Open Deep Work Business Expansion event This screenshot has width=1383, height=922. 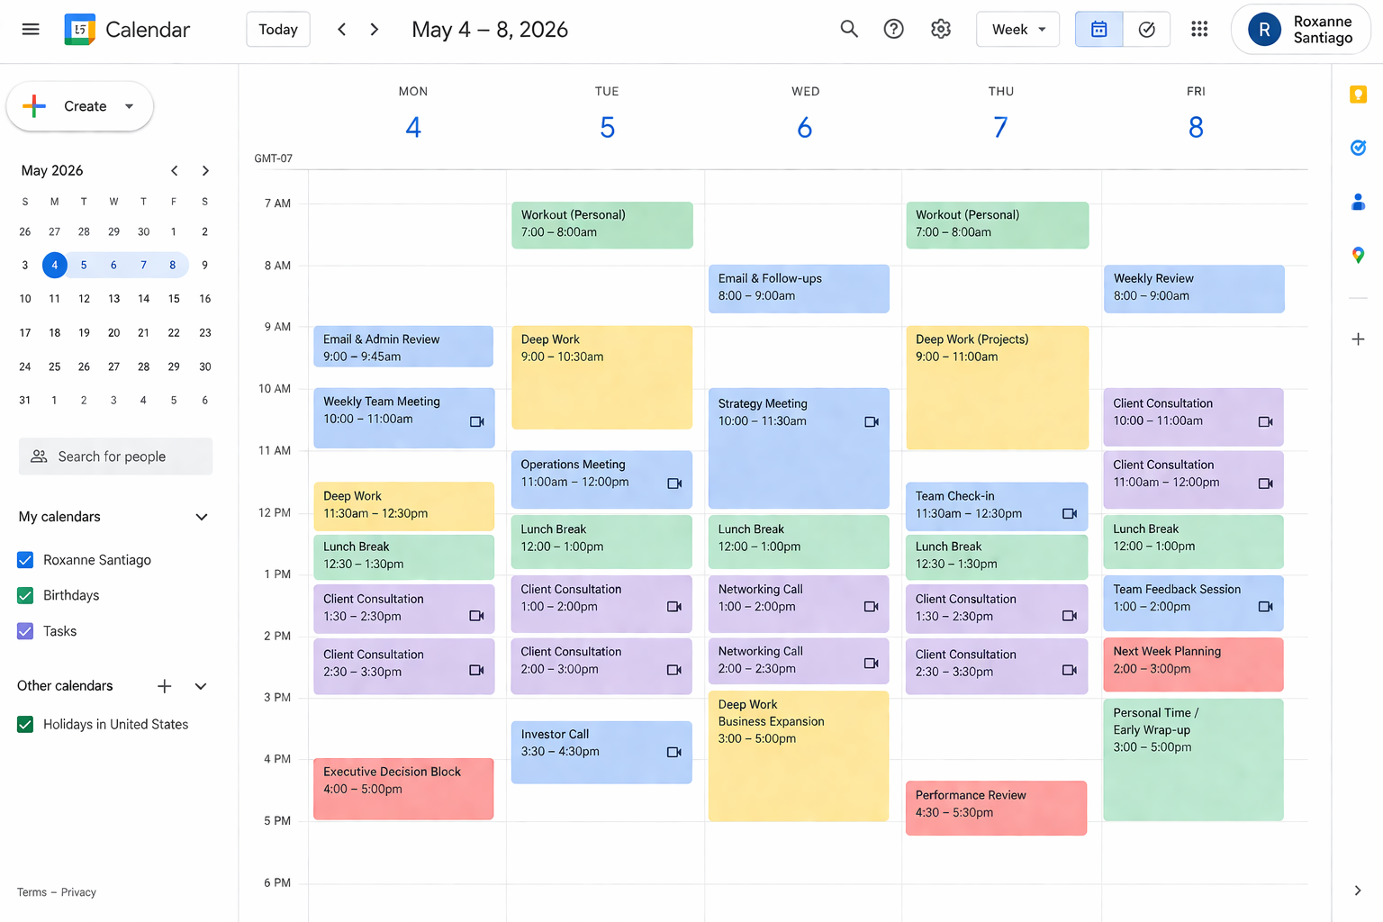tap(799, 756)
